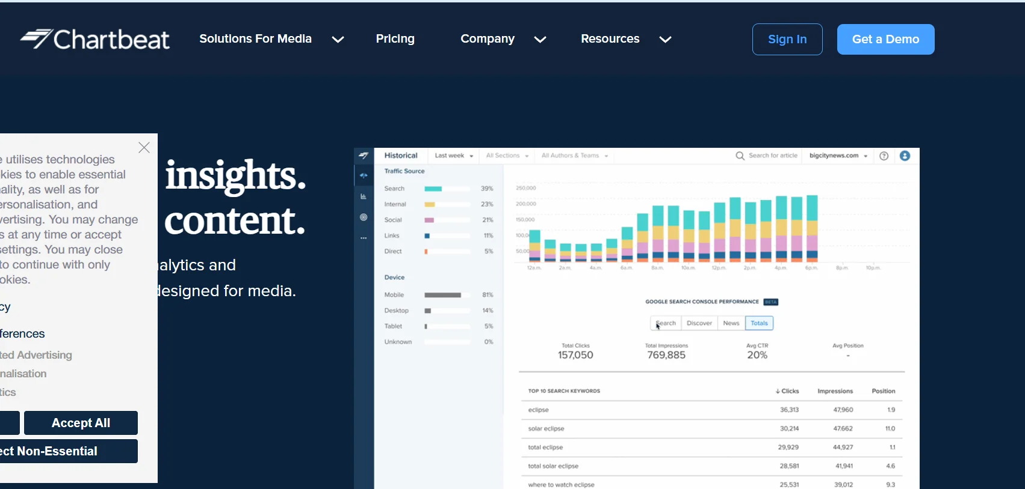
Task: Open the Pricing menu item
Action: pyautogui.click(x=395, y=39)
